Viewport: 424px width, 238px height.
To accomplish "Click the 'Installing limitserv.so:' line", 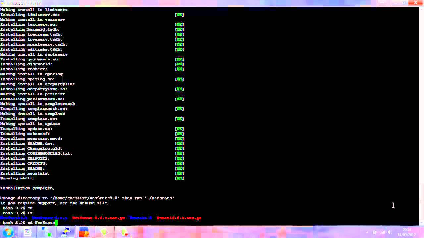I will pos(30,15).
